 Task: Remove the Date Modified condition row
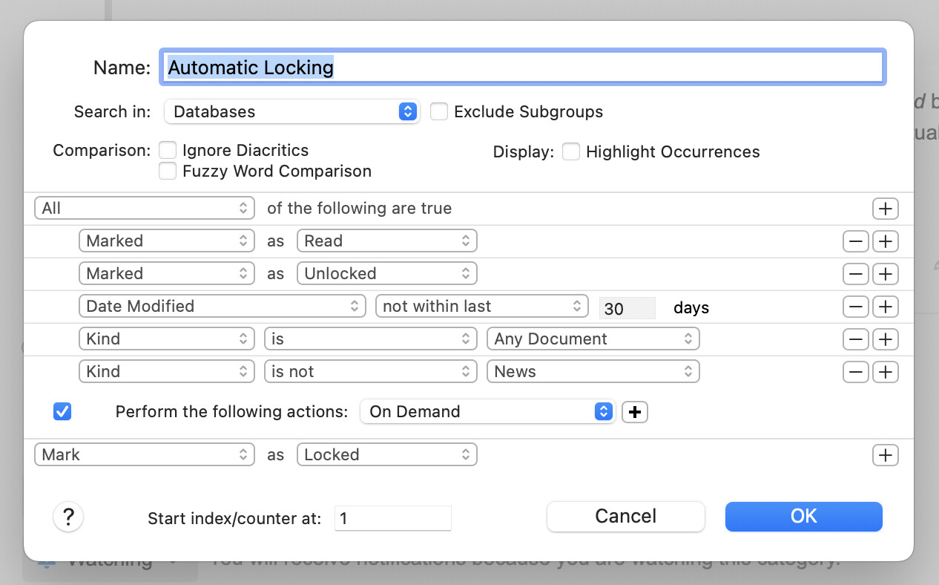pos(856,307)
